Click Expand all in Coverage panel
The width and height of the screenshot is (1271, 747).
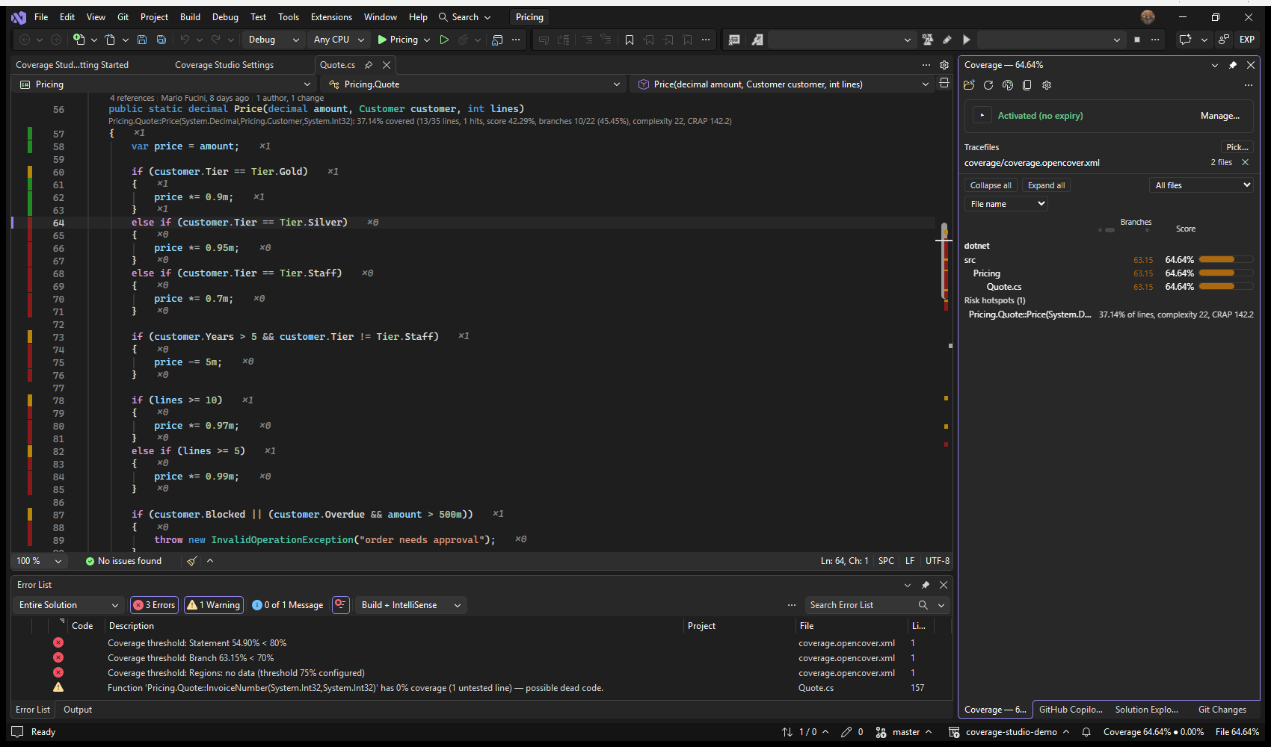pos(1046,185)
